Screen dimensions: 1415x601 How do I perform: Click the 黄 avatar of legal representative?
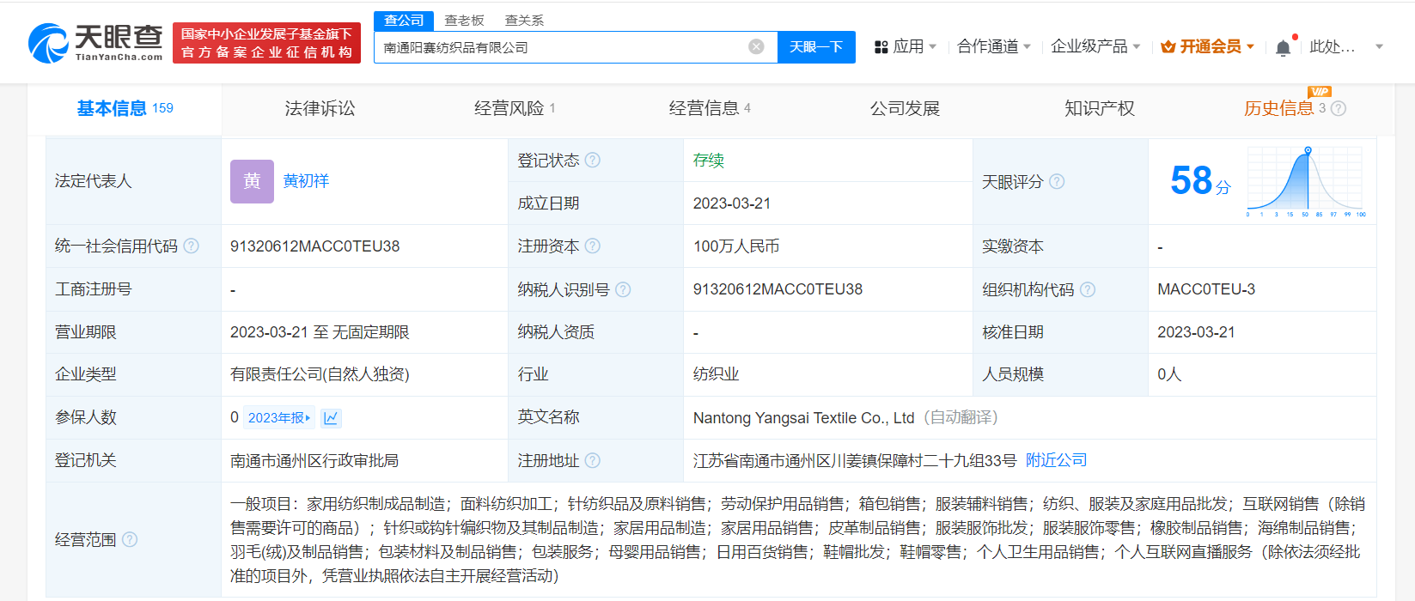(x=252, y=181)
